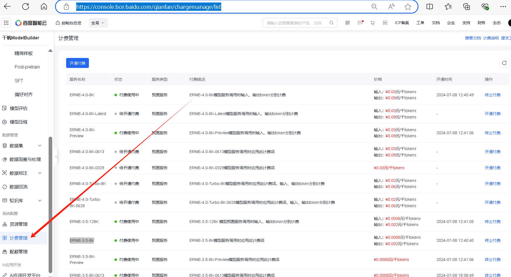Click 开通付费 for ERNIE-4.0-8K-Latest
511x277 pixels.
(492, 114)
